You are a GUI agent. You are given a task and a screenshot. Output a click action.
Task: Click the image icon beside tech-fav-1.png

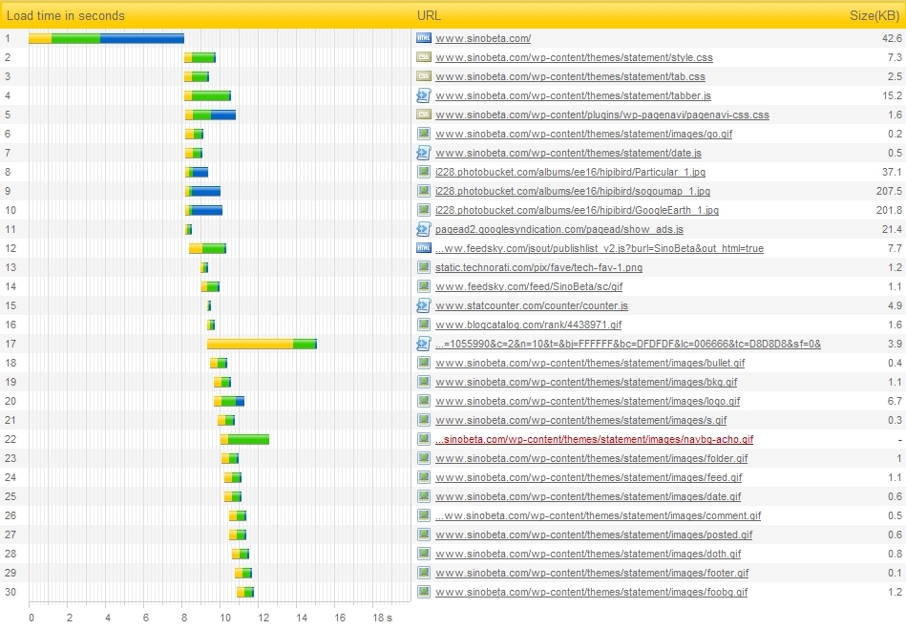tap(424, 267)
